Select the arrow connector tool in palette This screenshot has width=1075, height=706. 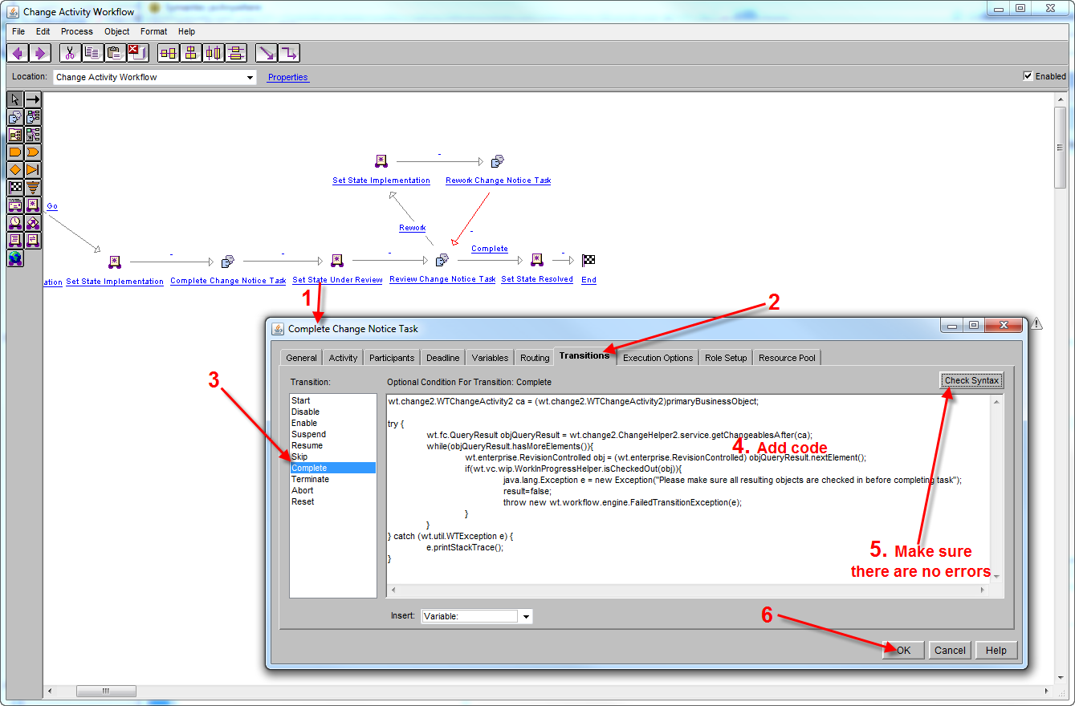coord(33,99)
